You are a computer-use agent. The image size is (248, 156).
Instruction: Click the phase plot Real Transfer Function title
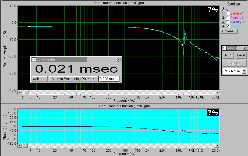pyautogui.click(x=124, y=106)
